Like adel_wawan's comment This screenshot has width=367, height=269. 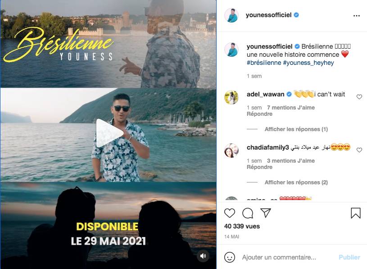(x=359, y=97)
